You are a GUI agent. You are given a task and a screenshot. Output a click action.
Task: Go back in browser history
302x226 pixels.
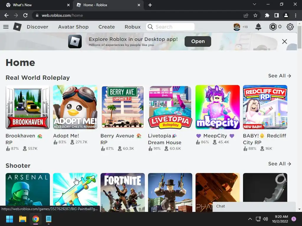[x=6, y=15]
